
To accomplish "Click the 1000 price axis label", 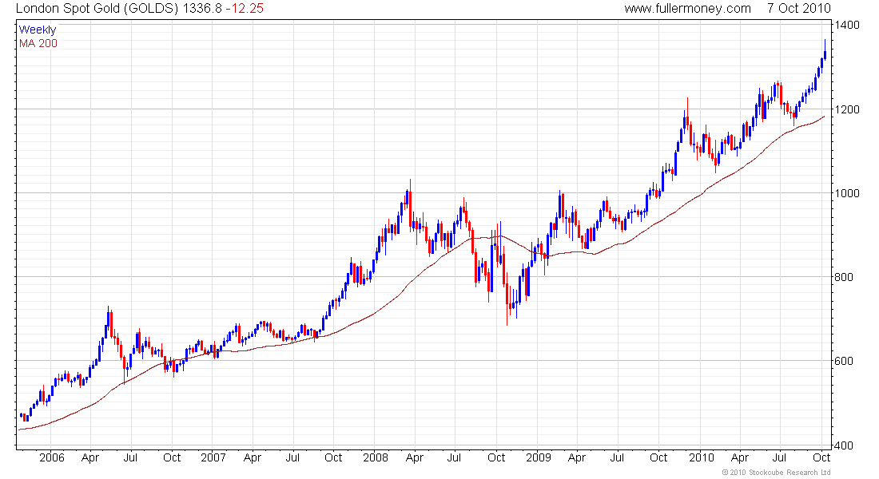I will (x=846, y=193).
